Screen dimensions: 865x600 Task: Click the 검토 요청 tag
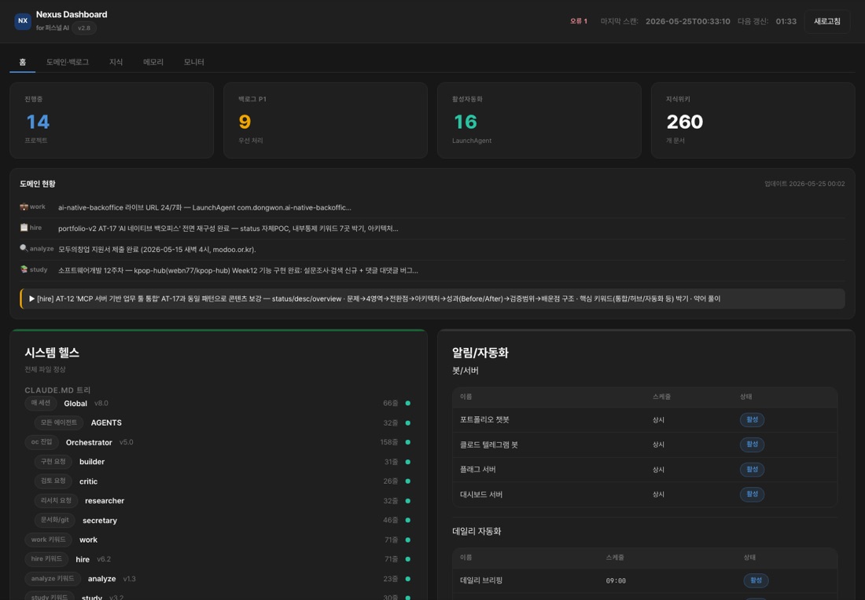[53, 481]
